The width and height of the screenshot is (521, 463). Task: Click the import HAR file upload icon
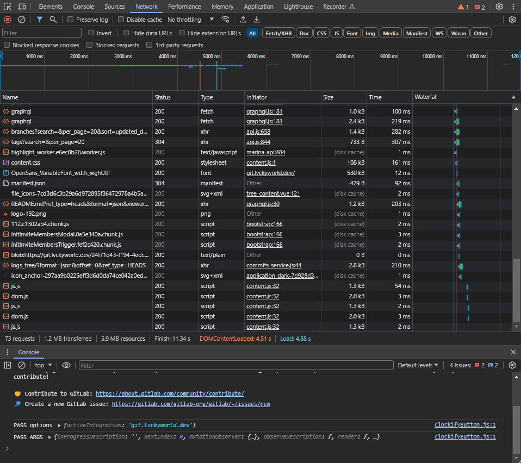(x=243, y=20)
